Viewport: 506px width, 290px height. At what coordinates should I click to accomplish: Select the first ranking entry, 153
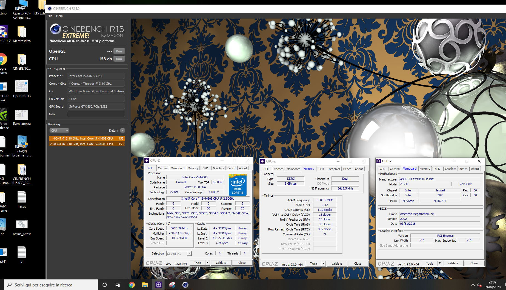tap(87, 138)
